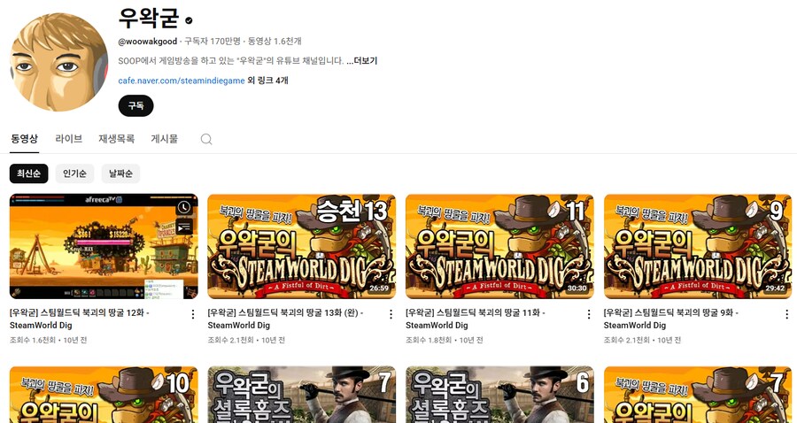
Task: Select the 최신순 sort chip
Action: point(29,173)
